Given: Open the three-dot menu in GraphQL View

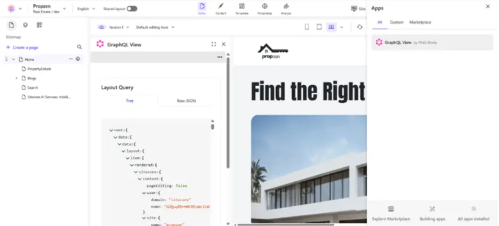Looking at the screenshot, I should 220,57.
